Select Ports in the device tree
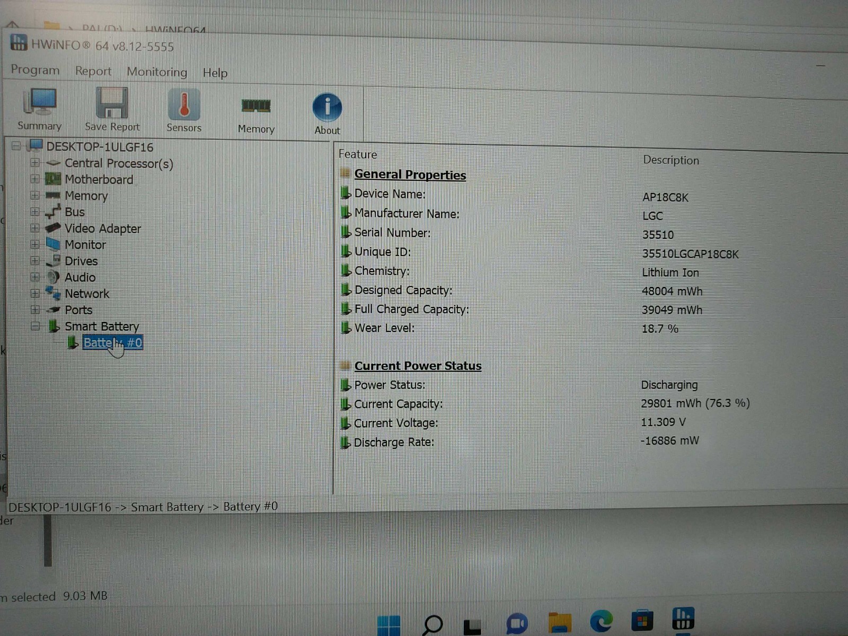The image size is (848, 636). 78,310
